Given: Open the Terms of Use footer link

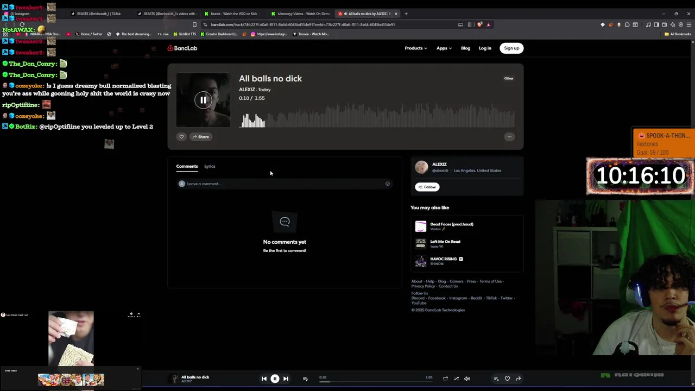Looking at the screenshot, I should tap(490, 281).
